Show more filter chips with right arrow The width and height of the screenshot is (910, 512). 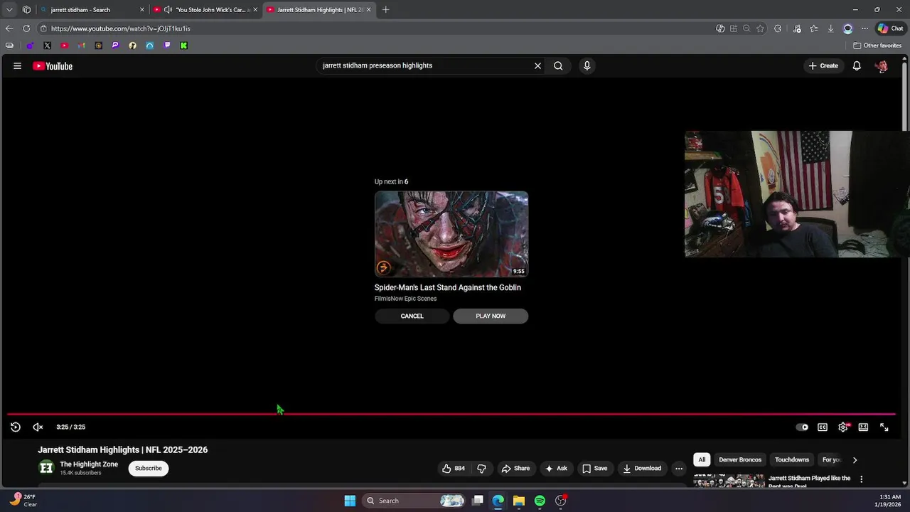[855, 459]
